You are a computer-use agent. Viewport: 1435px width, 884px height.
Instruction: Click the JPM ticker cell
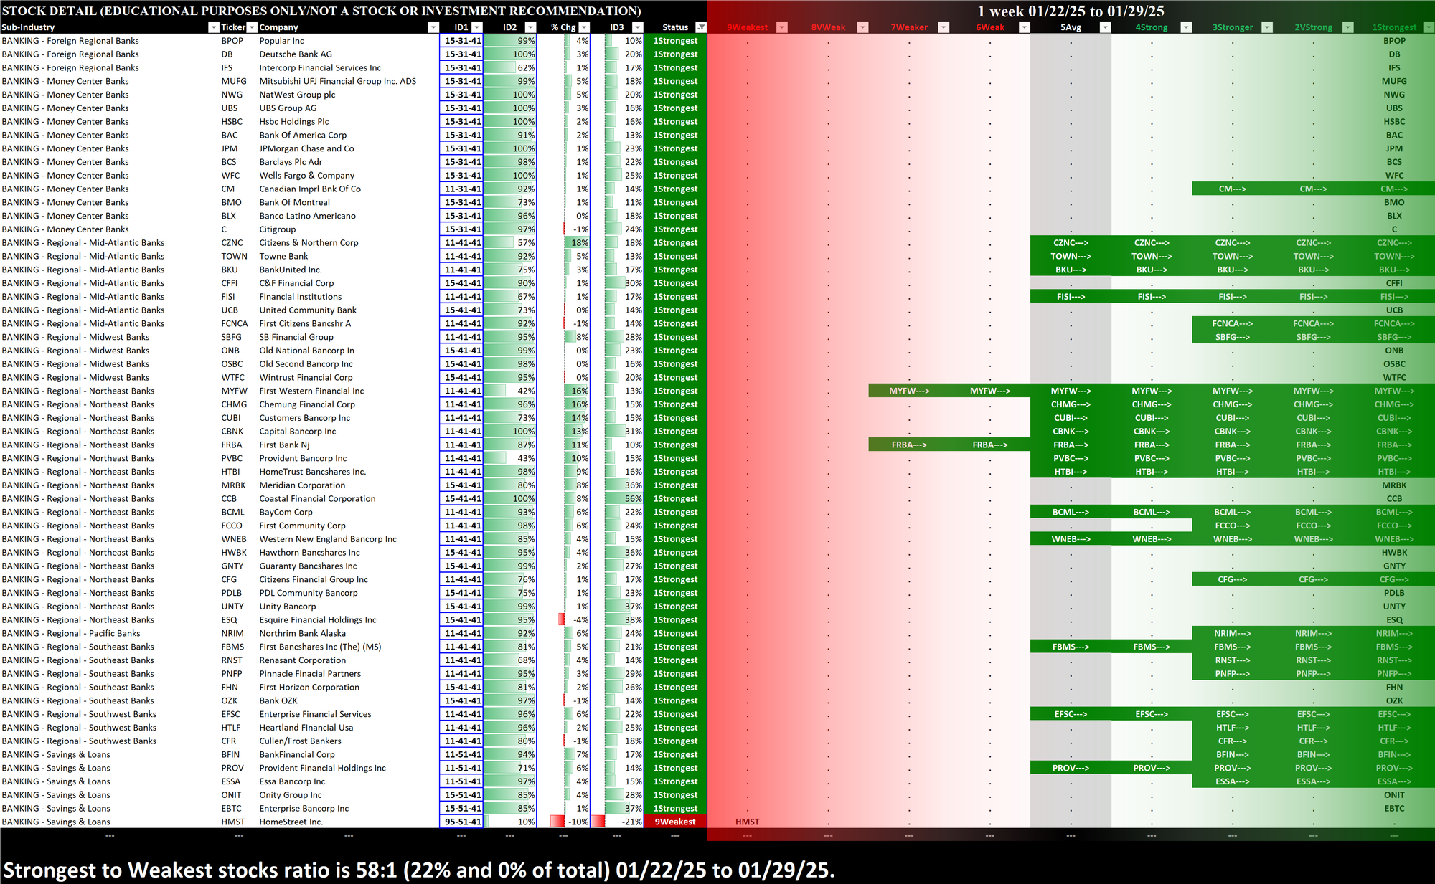230,148
